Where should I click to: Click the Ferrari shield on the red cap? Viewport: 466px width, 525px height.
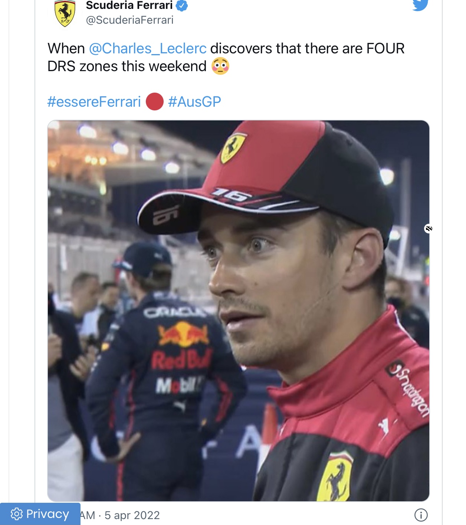coord(233,148)
